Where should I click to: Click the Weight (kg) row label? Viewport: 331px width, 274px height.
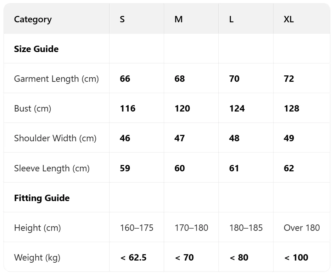pyautogui.click(x=37, y=257)
